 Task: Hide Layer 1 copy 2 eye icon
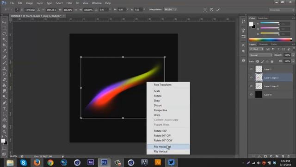(x=251, y=86)
